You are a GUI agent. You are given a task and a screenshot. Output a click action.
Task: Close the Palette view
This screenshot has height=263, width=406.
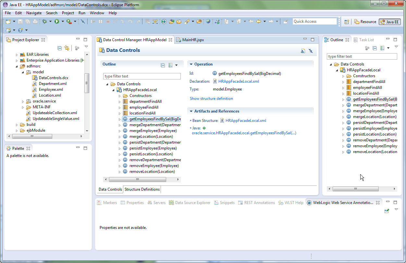28,149
